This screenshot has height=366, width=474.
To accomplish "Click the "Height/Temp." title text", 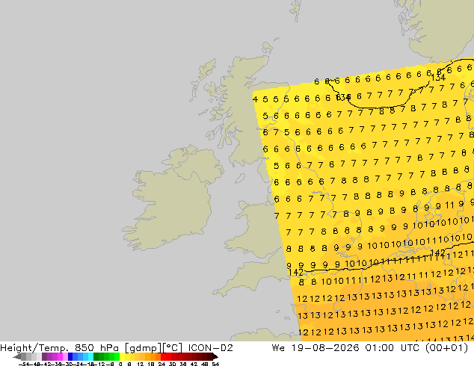I will (34, 347).
